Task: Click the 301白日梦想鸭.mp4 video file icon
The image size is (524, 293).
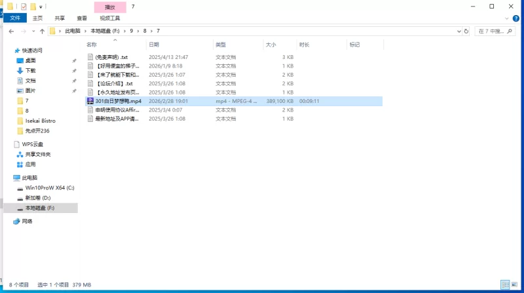Action: coord(90,102)
